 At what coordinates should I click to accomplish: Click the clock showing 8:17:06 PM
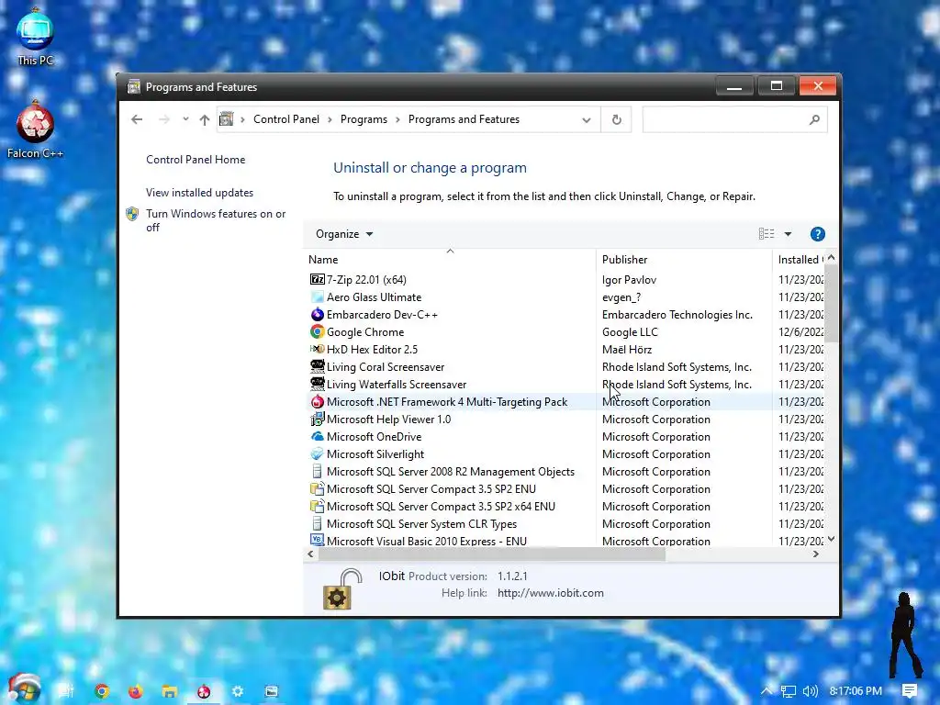[856, 691]
